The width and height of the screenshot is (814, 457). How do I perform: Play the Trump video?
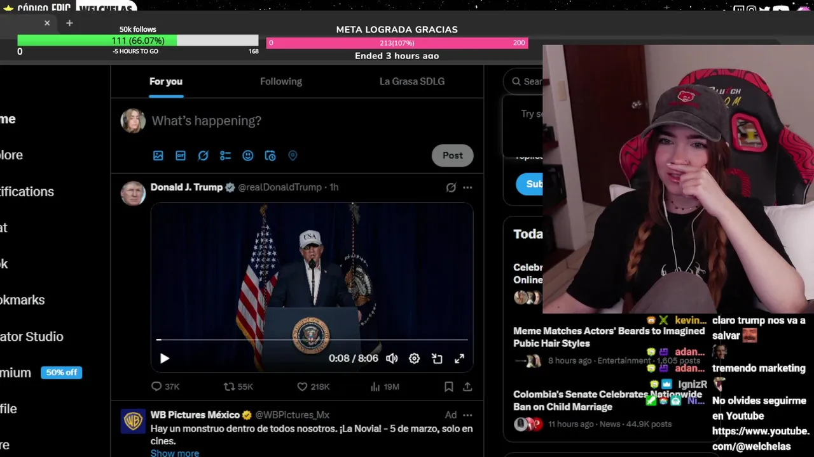coord(164,359)
